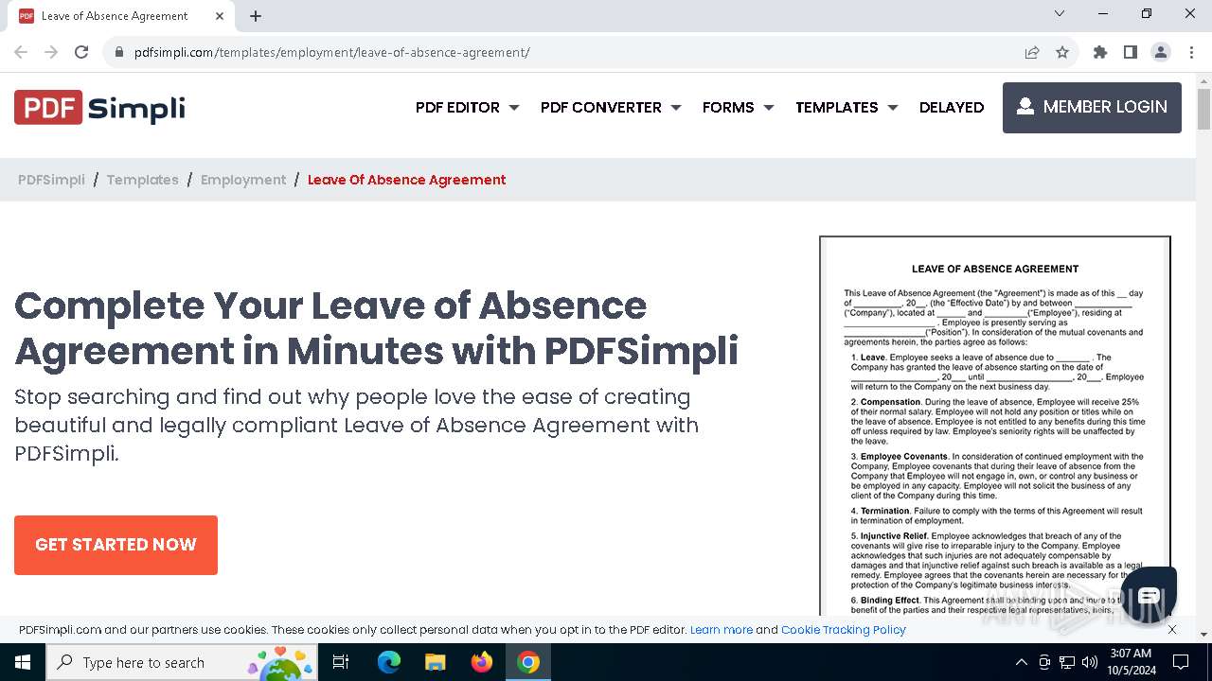Go to Templates breadcrumb
Image resolution: width=1212 pixels, height=681 pixels.
pos(142,180)
